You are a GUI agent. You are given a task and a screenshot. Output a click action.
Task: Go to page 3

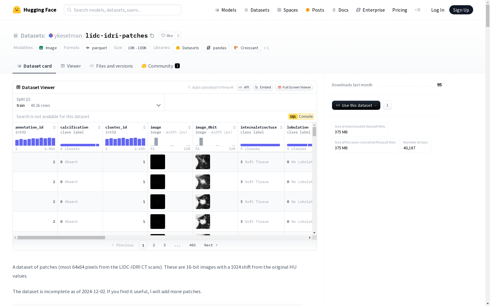tap(164, 245)
